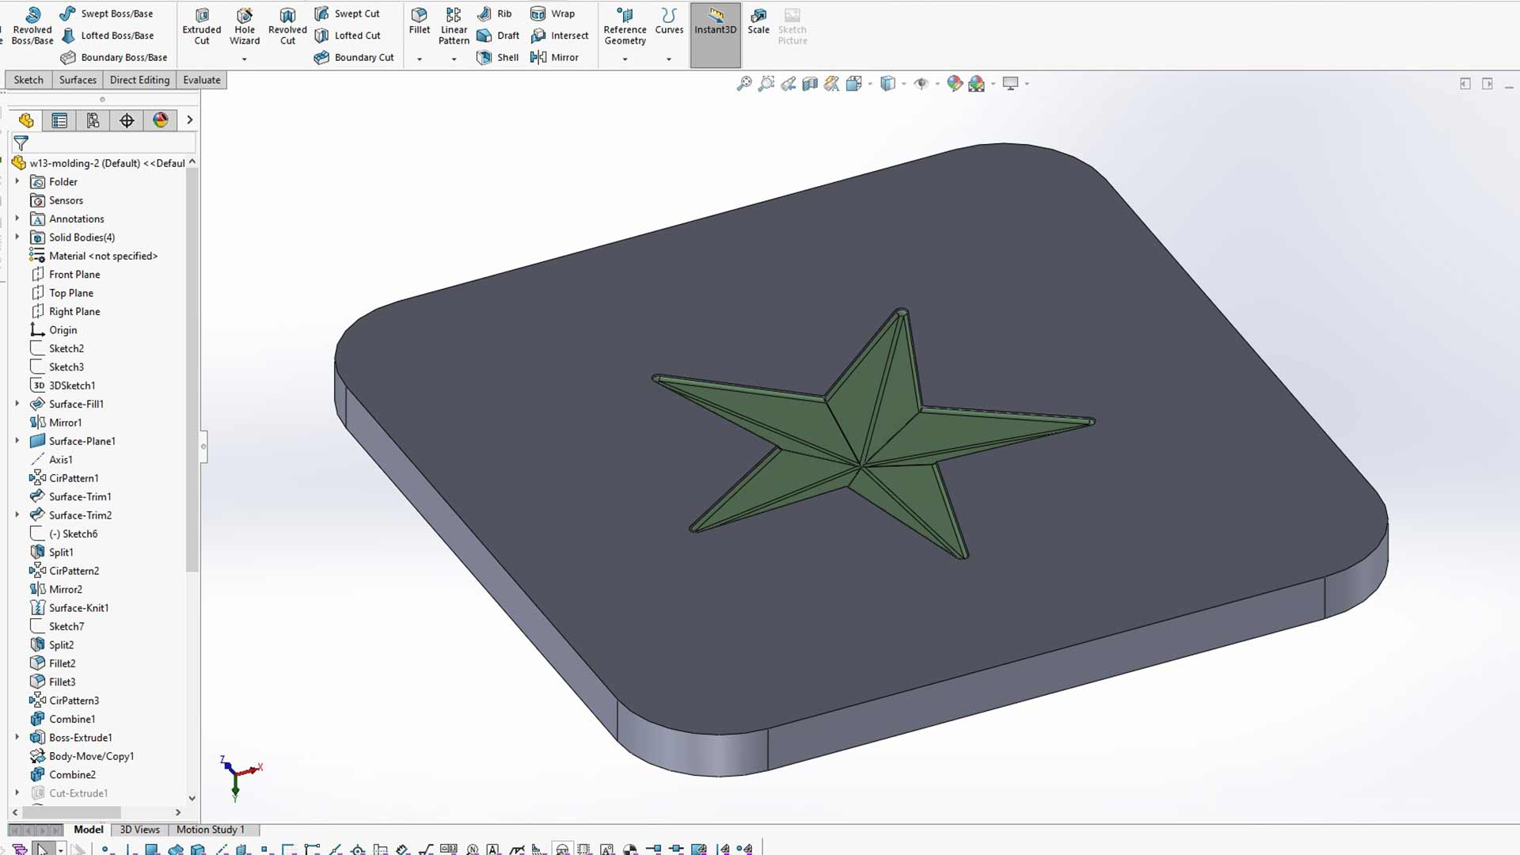Viewport: 1520px width, 855px height.
Task: Expand the Boss-Extrude1 feature
Action: point(17,737)
